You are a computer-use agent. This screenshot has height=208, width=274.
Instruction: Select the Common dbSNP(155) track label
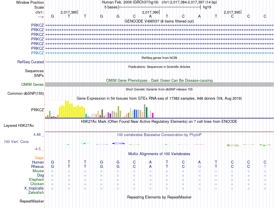(25, 94)
